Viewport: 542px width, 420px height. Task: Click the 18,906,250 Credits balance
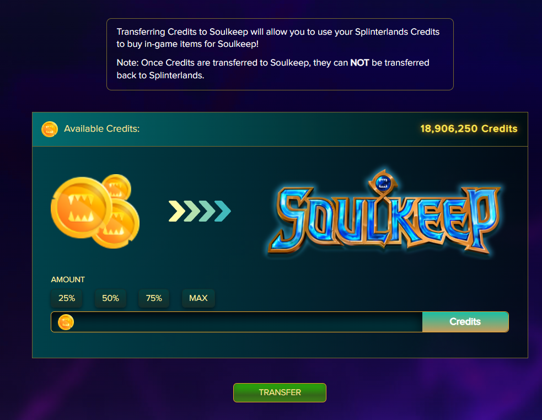pos(469,128)
